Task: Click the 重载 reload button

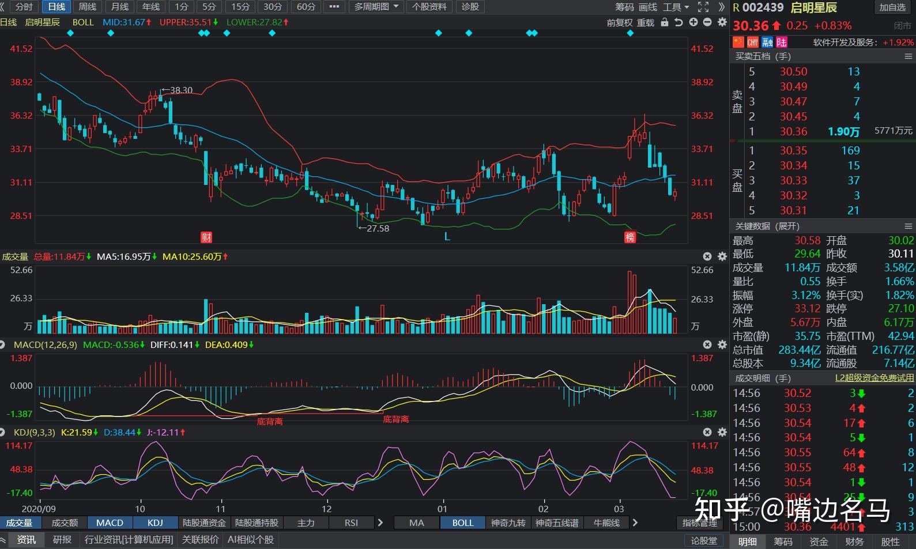Action: [x=646, y=22]
